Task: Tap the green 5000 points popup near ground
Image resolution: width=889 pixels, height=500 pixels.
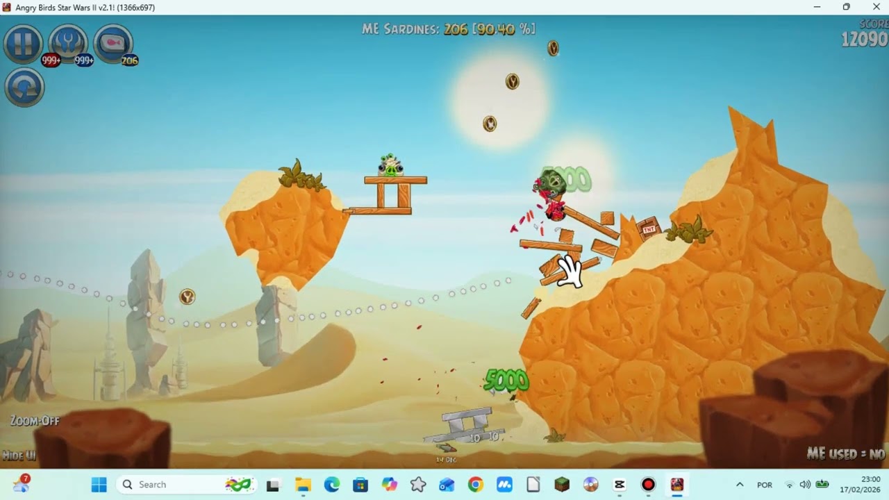Action: (x=506, y=380)
